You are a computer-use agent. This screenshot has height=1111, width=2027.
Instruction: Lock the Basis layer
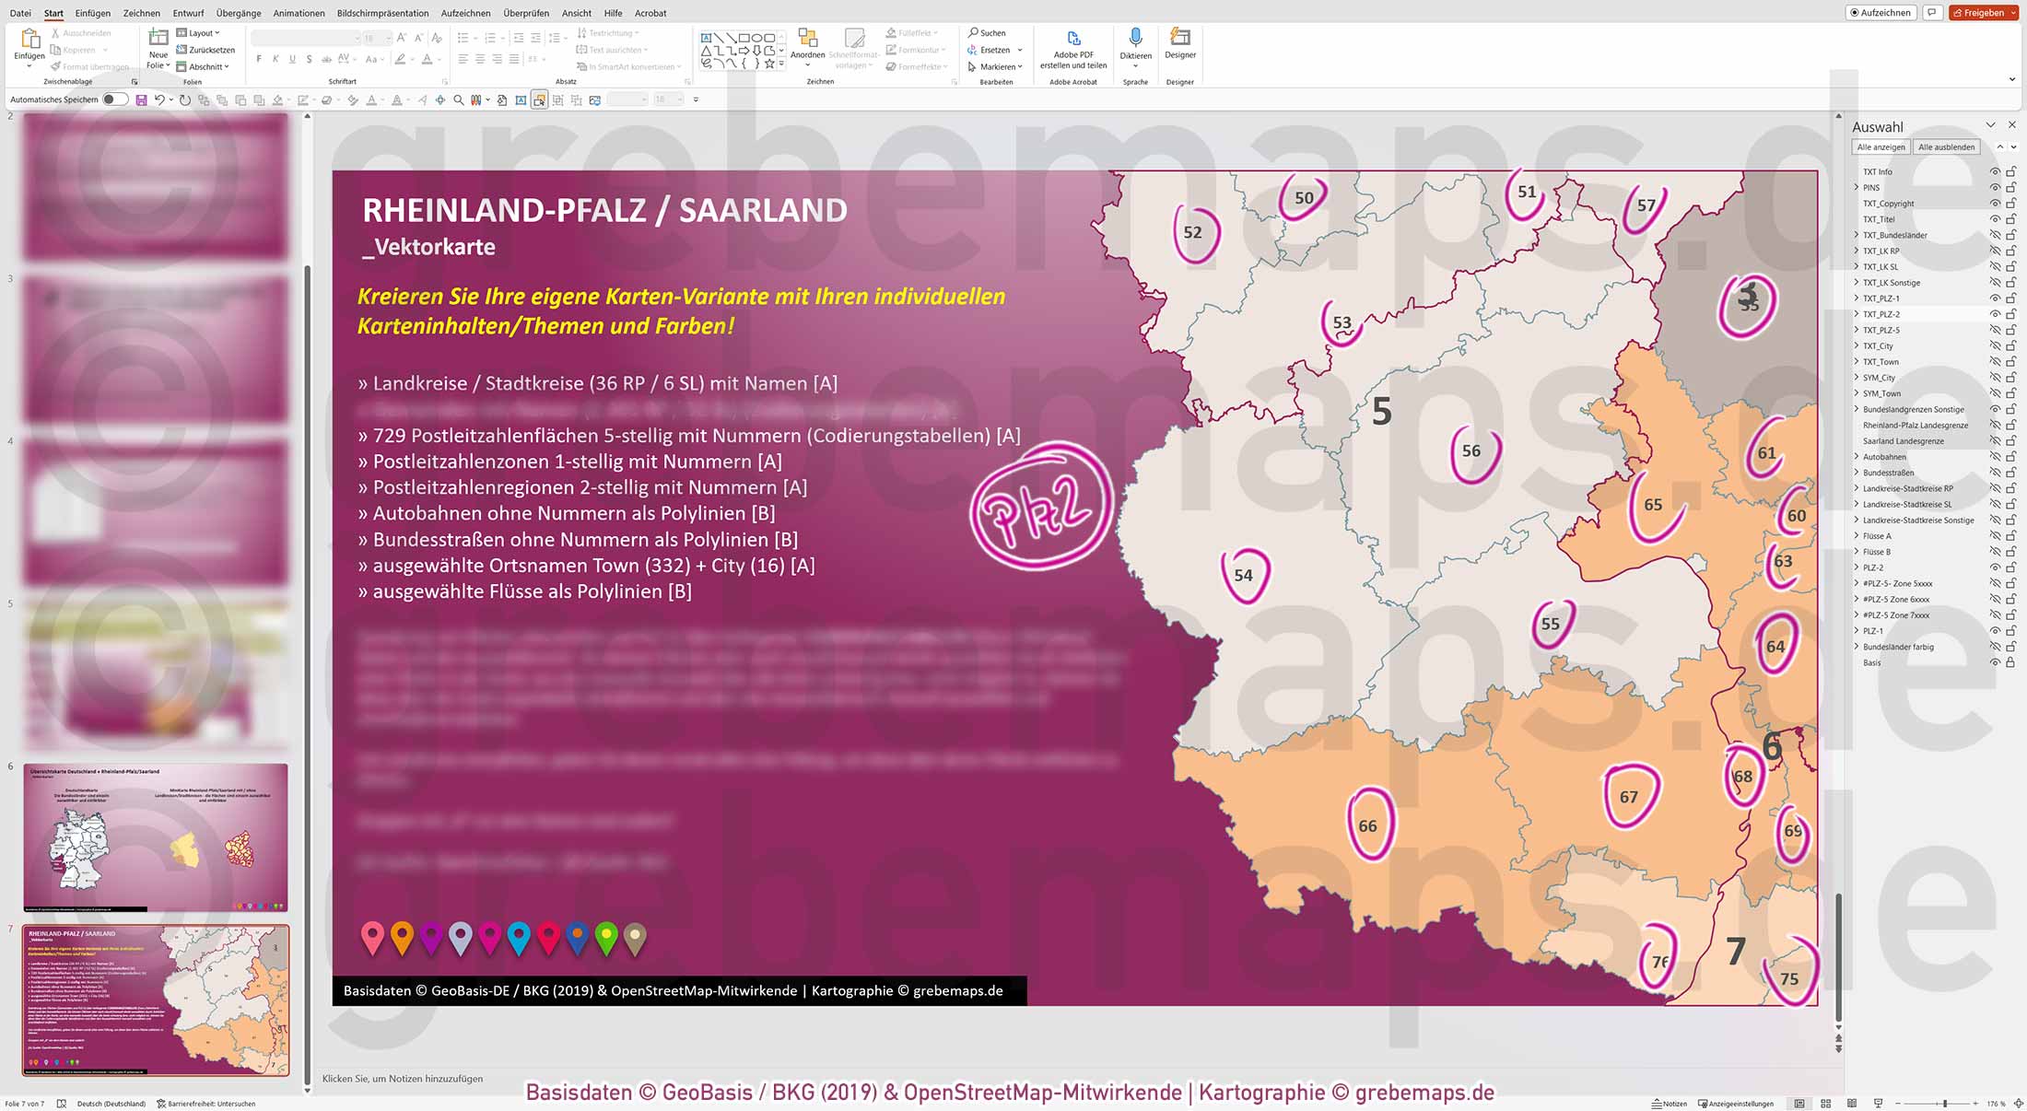pyautogui.click(x=2009, y=661)
